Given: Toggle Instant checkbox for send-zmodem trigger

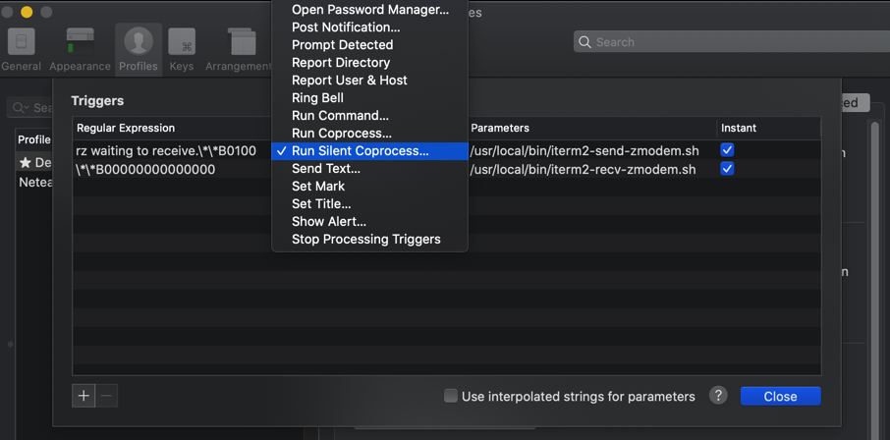Looking at the screenshot, I should tap(727, 150).
